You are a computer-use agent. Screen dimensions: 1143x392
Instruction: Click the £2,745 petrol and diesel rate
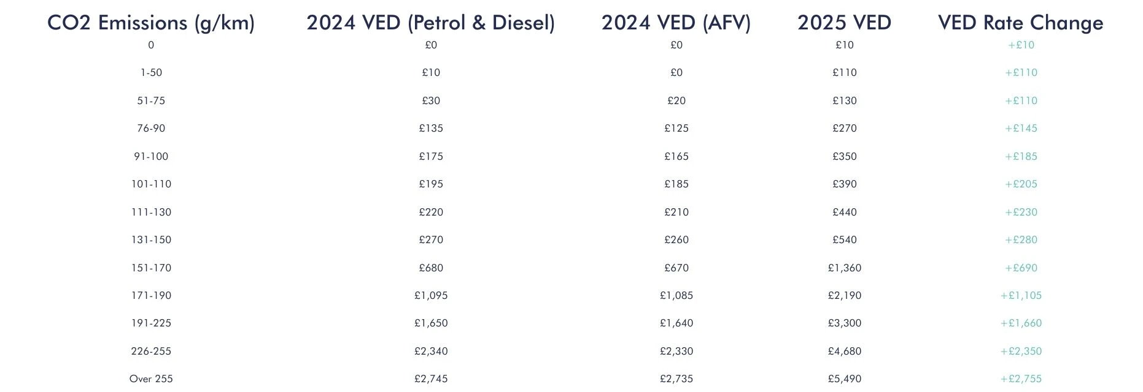click(x=431, y=379)
